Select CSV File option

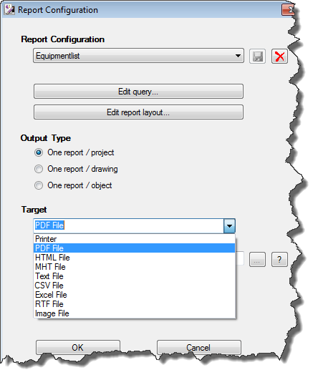(134, 286)
